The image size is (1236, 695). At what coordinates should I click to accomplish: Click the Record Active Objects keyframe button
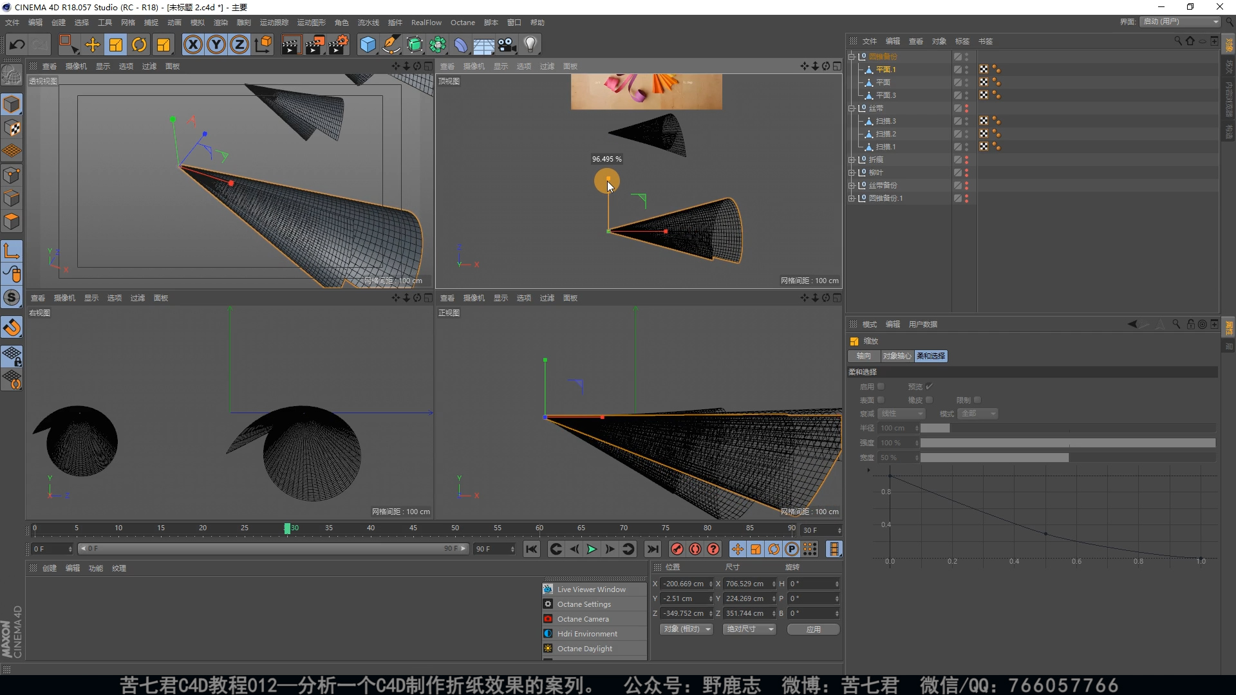pos(677,549)
